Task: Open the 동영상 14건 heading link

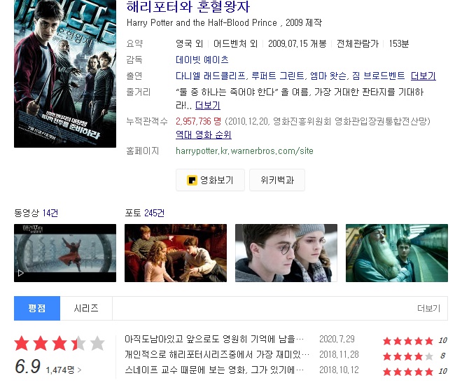Action: [x=36, y=213]
